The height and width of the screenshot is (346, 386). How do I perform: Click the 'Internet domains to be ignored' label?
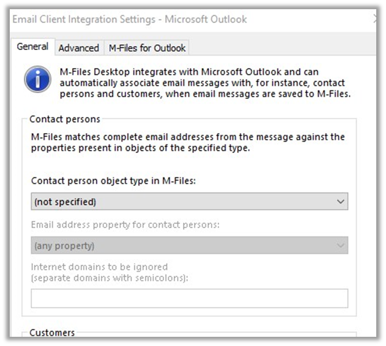(99, 267)
